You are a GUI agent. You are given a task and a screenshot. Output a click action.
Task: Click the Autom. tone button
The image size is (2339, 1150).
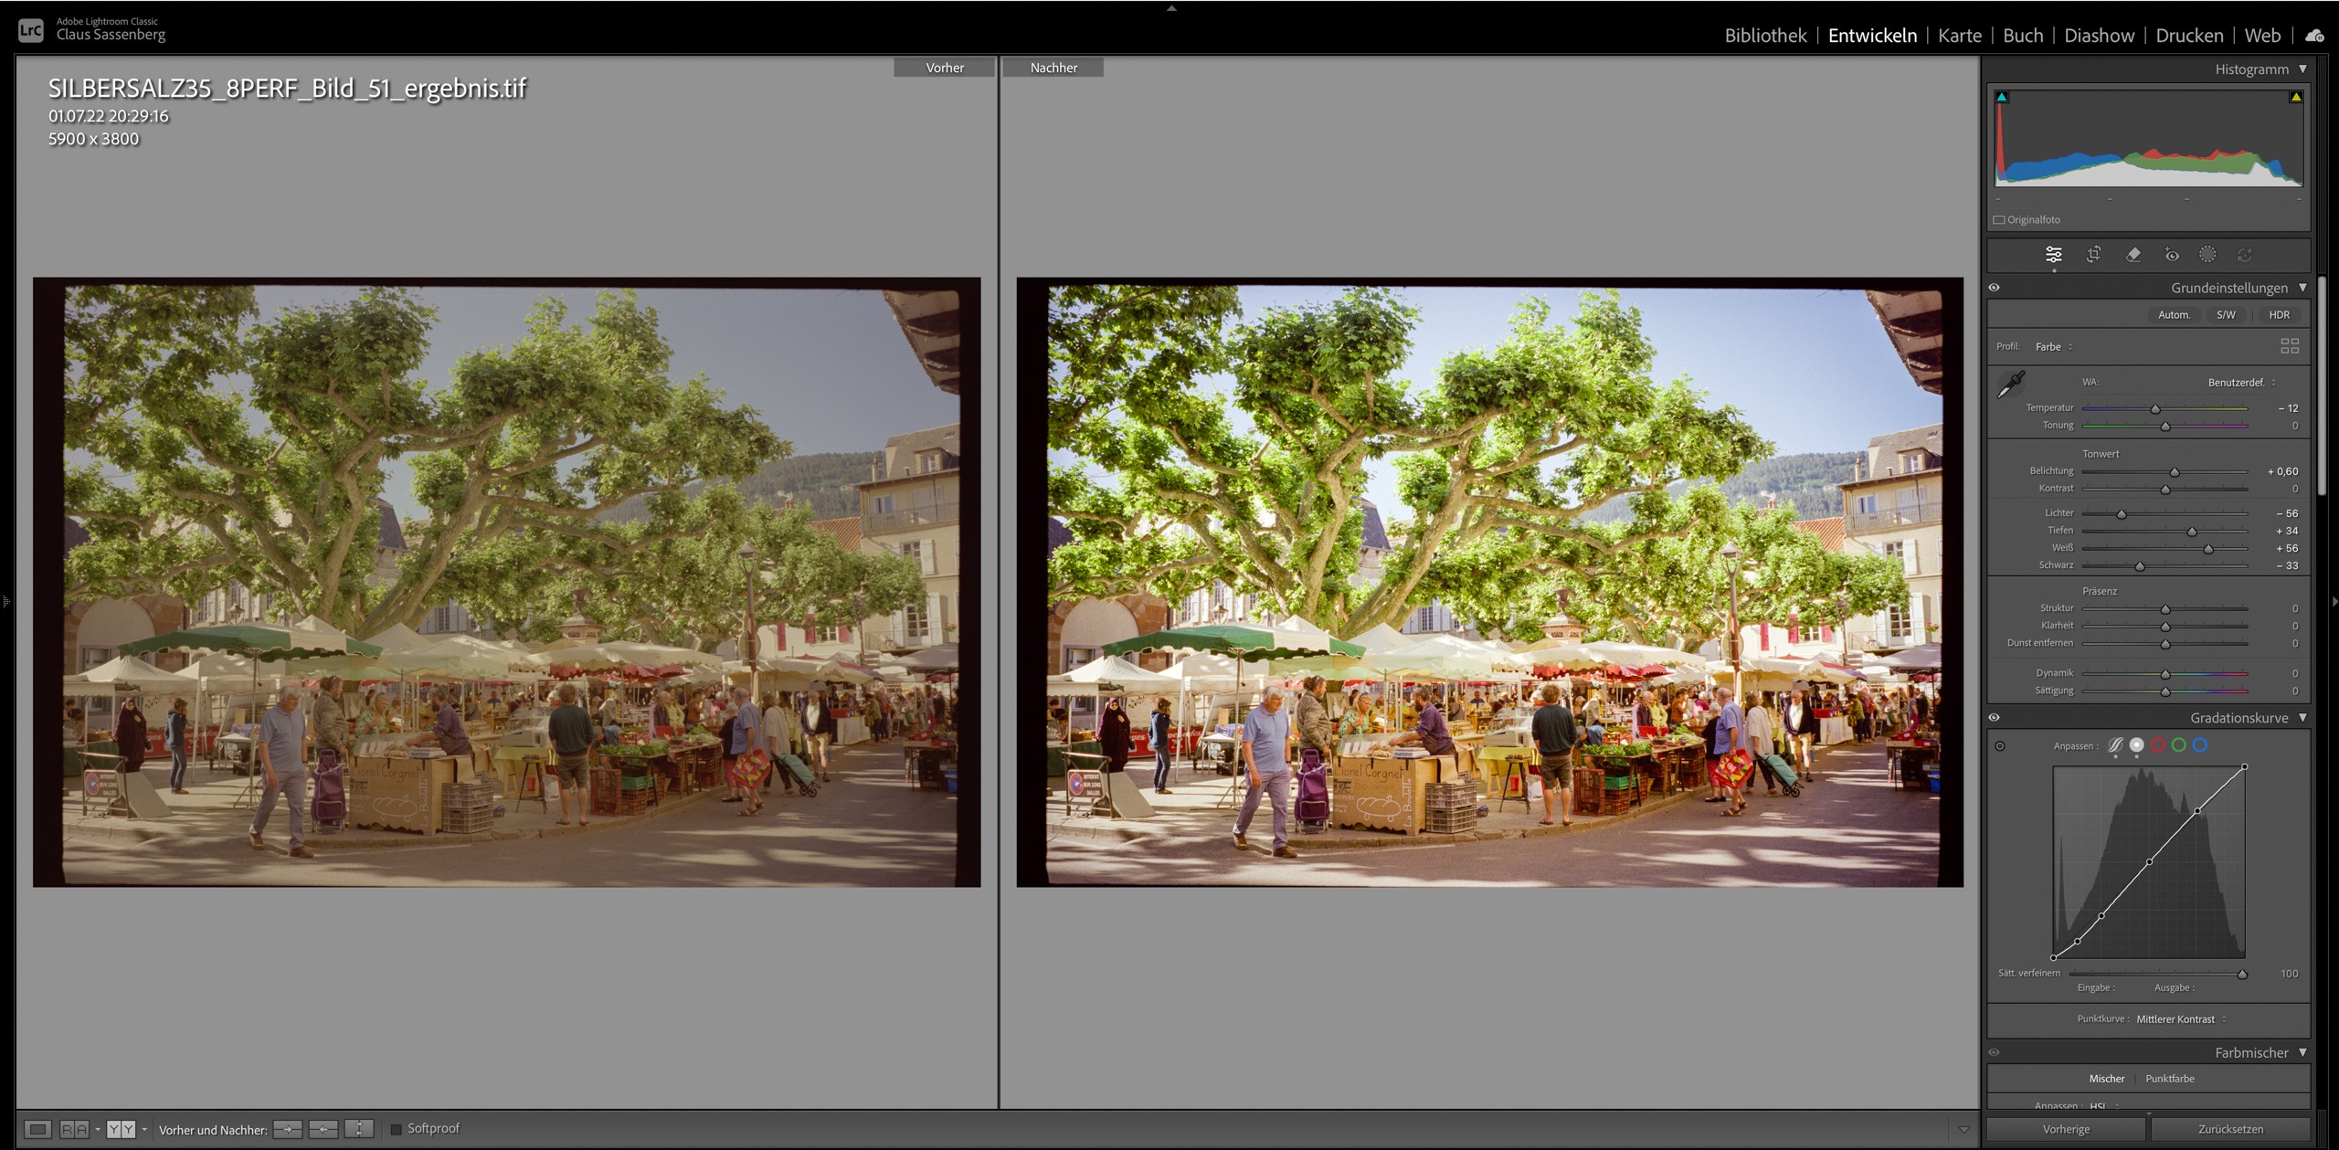(x=2174, y=315)
